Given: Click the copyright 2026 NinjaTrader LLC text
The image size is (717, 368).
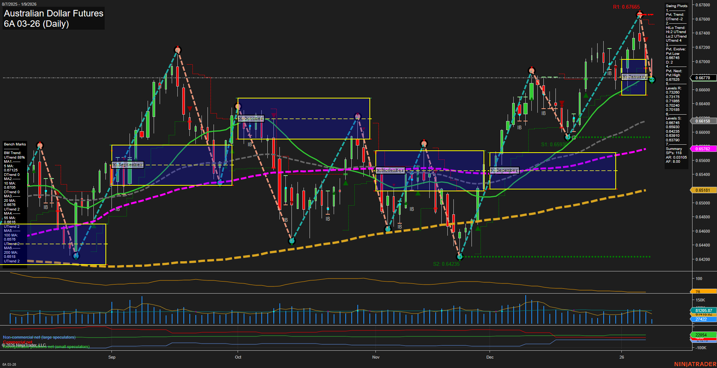Looking at the screenshot, I should click(x=24, y=344).
